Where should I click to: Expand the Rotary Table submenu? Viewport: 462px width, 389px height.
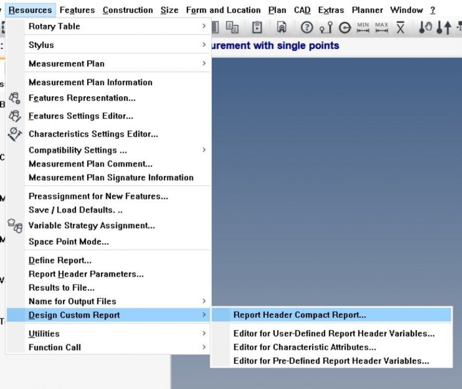(x=205, y=26)
